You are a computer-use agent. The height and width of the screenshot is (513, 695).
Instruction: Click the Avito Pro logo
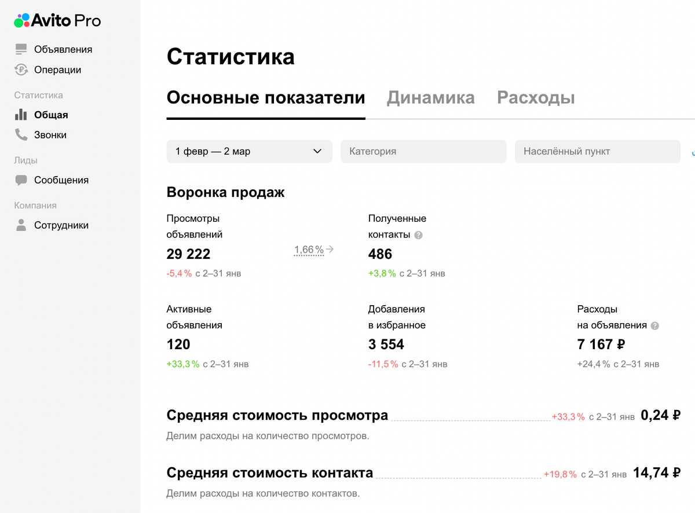[57, 21]
